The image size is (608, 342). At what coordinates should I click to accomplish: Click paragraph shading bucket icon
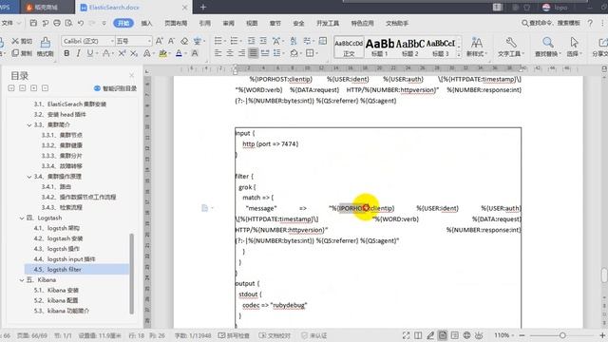(x=294, y=53)
